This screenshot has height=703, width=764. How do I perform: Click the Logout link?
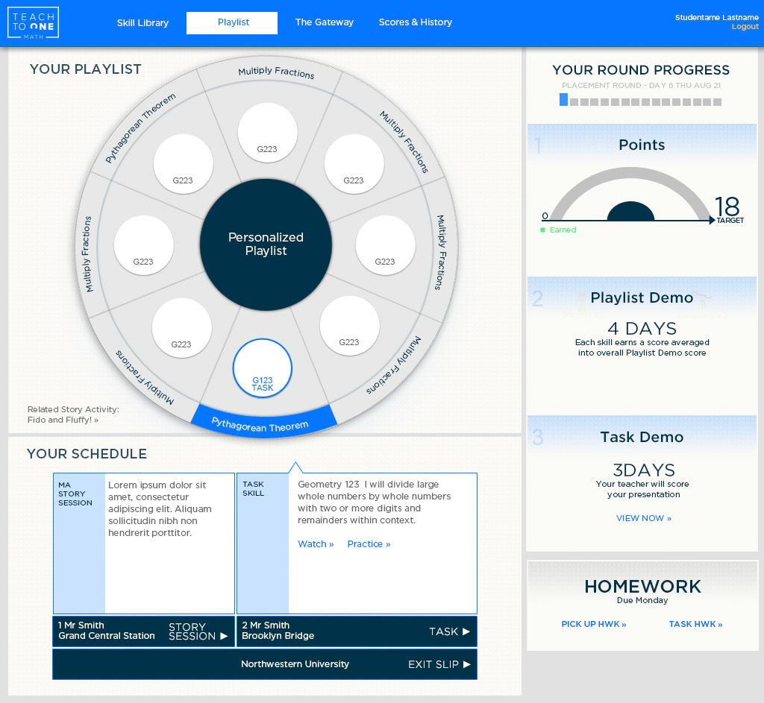[745, 27]
